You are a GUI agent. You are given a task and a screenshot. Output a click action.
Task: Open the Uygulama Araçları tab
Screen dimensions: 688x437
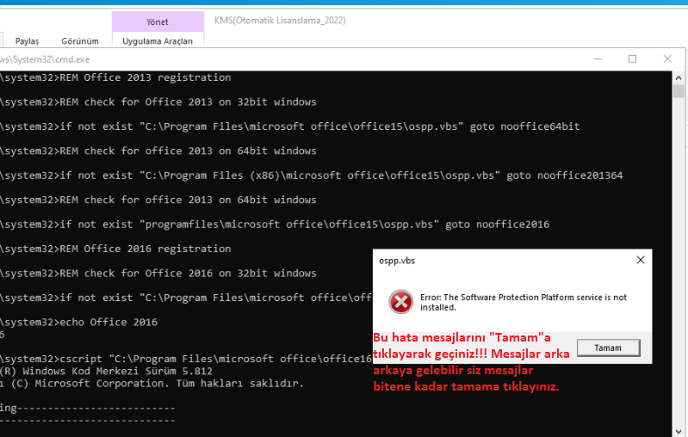[158, 40]
